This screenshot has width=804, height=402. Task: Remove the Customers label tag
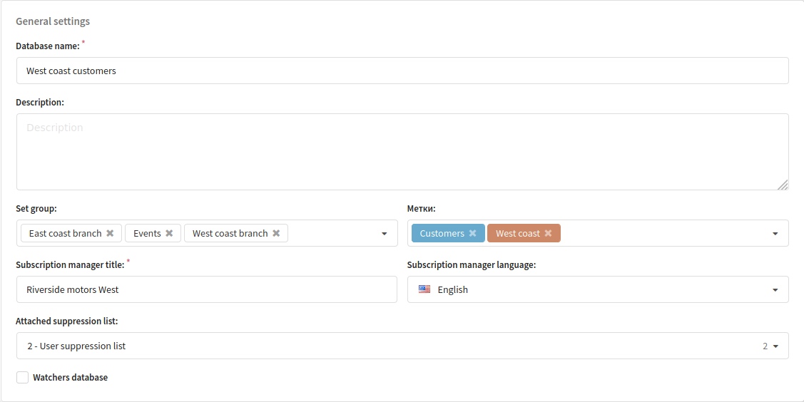(x=472, y=234)
